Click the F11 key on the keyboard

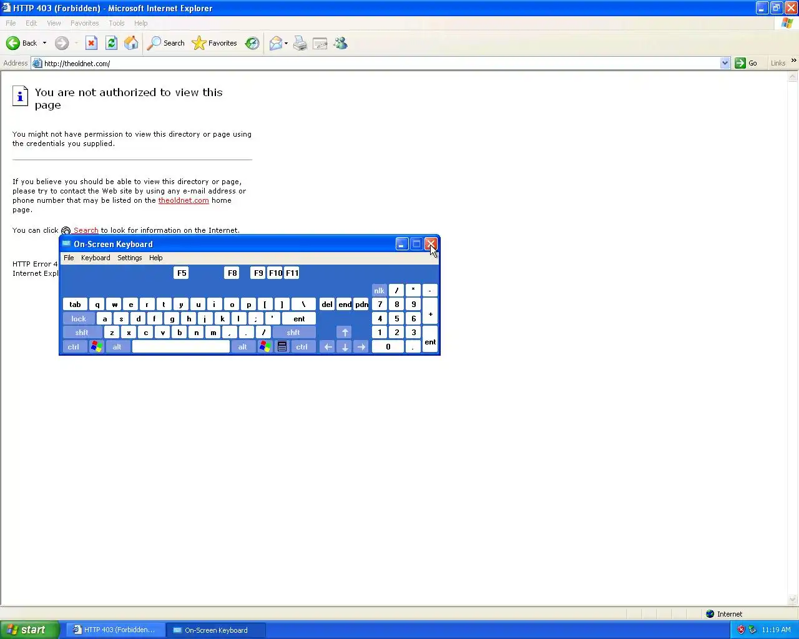[x=292, y=273]
